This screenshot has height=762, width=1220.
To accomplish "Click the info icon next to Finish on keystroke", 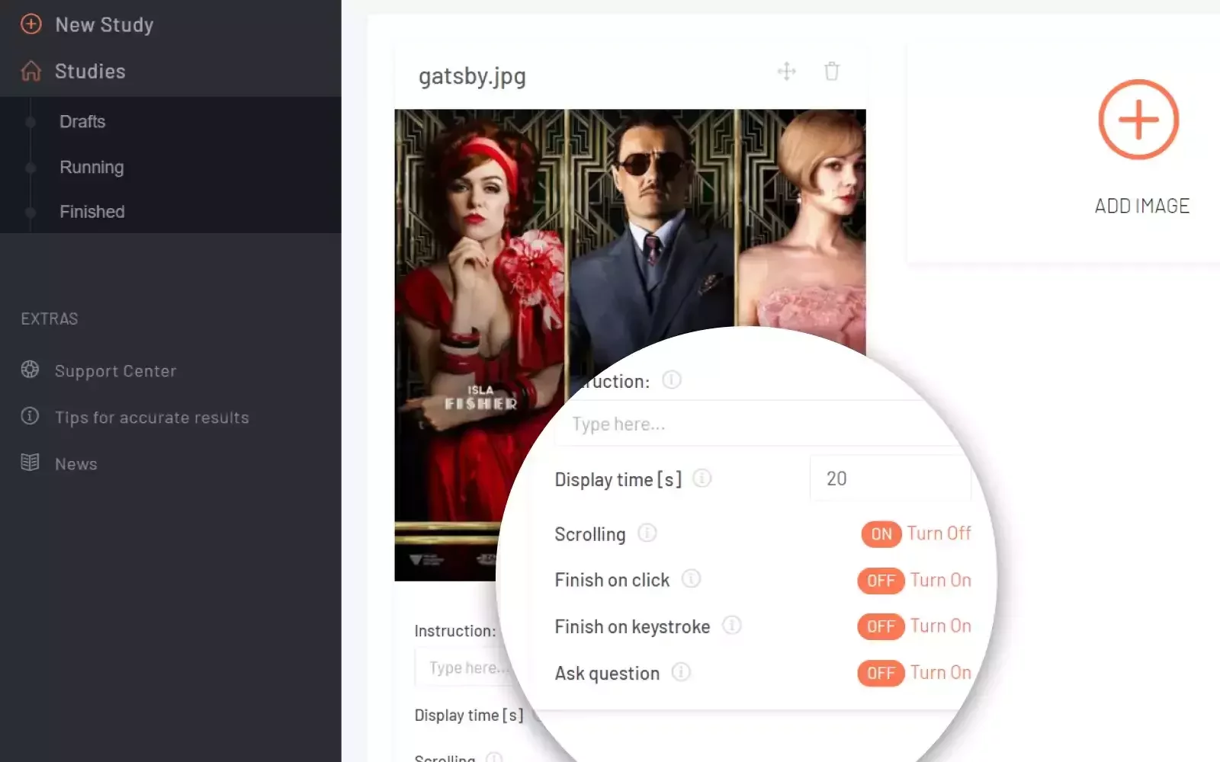I will pos(731,626).
